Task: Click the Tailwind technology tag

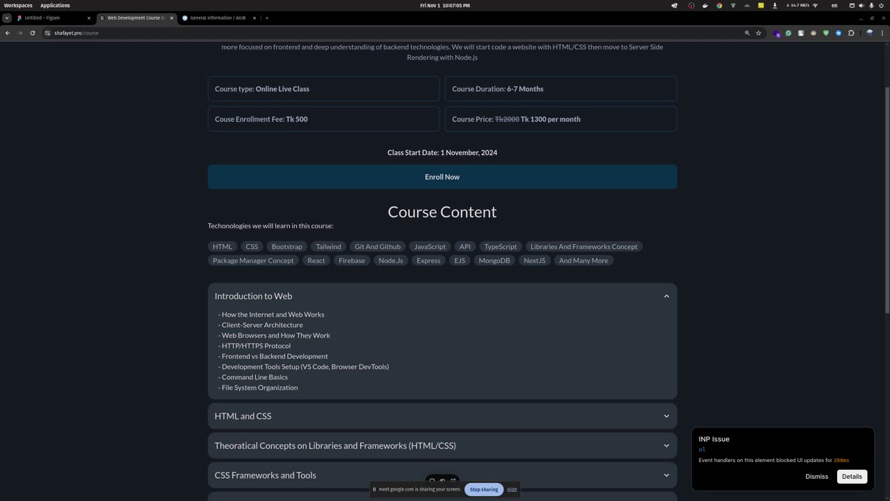Action: [328, 246]
